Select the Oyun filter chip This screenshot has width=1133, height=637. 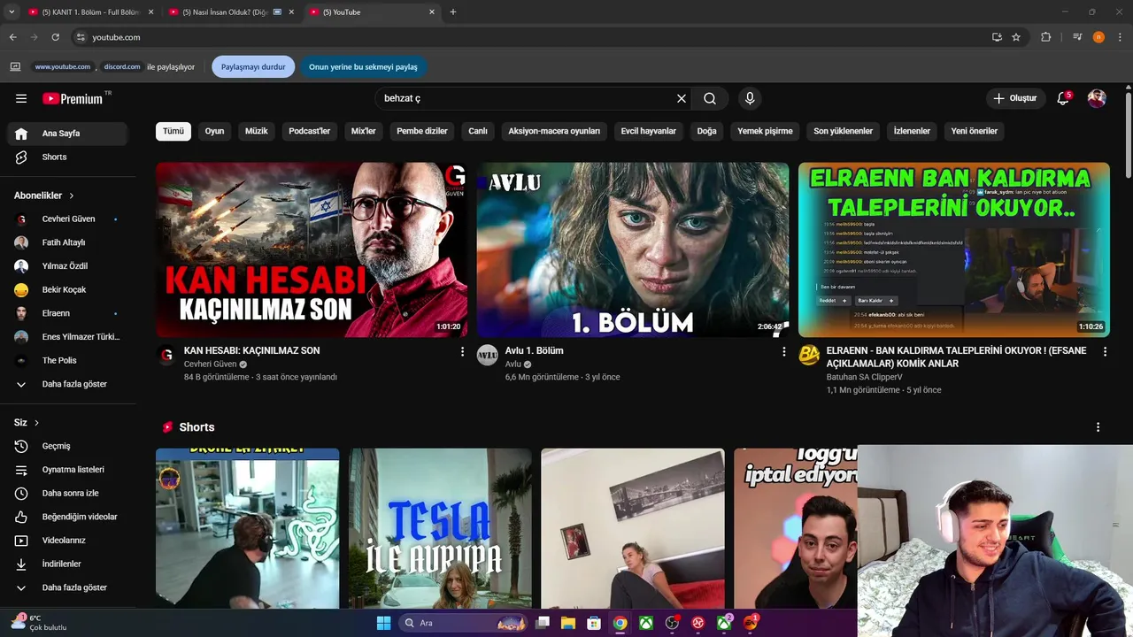point(214,131)
